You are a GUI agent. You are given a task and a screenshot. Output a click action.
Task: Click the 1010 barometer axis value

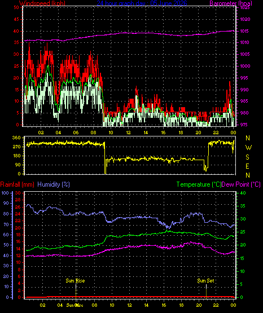[244, 42]
